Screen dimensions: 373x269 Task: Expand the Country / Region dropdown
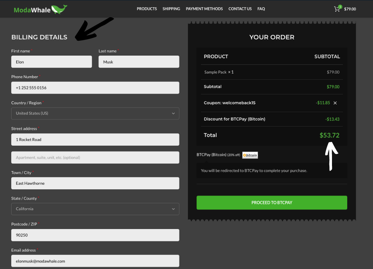95,113
